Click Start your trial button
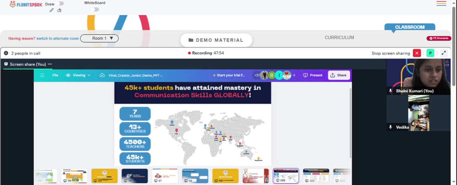The image size is (457, 185). click(229, 75)
